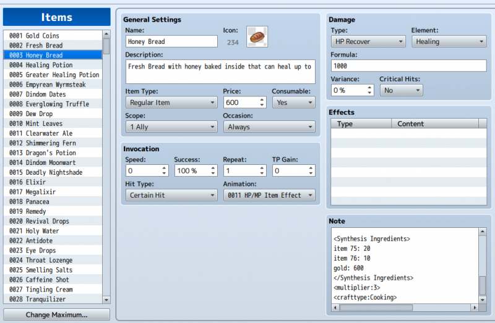Screen dimensions: 495x323
Task: Click the Change Maximum button
Action: [56, 314]
